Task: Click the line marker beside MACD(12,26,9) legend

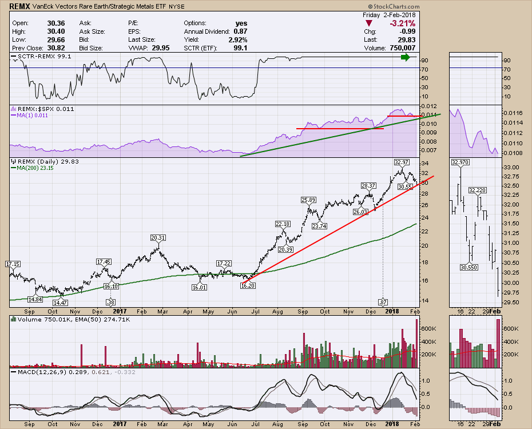Action: (14, 372)
